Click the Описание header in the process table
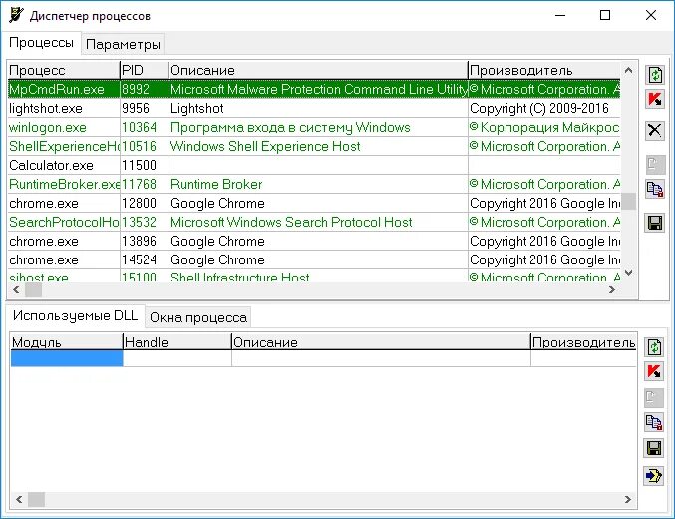Image resolution: width=675 pixels, height=519 pixels. tap(318, 70)
